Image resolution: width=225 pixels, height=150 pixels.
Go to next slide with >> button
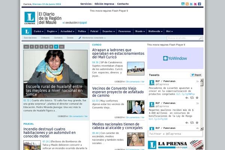tap(61, 46)
